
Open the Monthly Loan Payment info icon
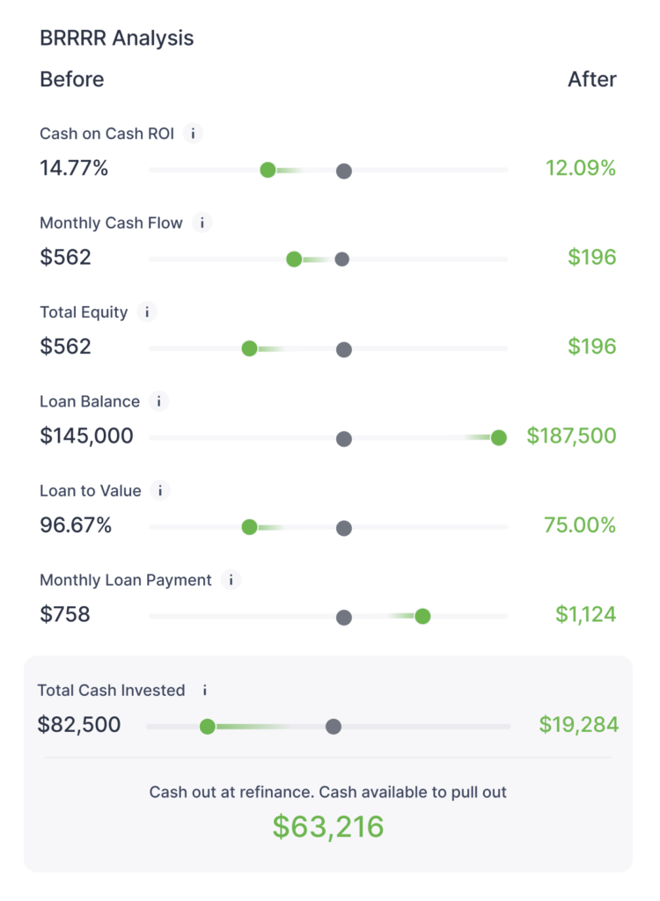tap(231, 581)
